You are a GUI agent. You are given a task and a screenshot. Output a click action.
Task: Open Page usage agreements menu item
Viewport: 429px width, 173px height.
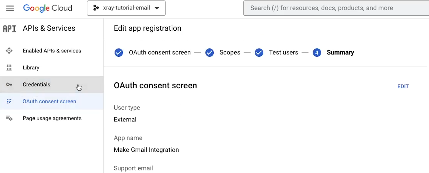pos(52,118)
